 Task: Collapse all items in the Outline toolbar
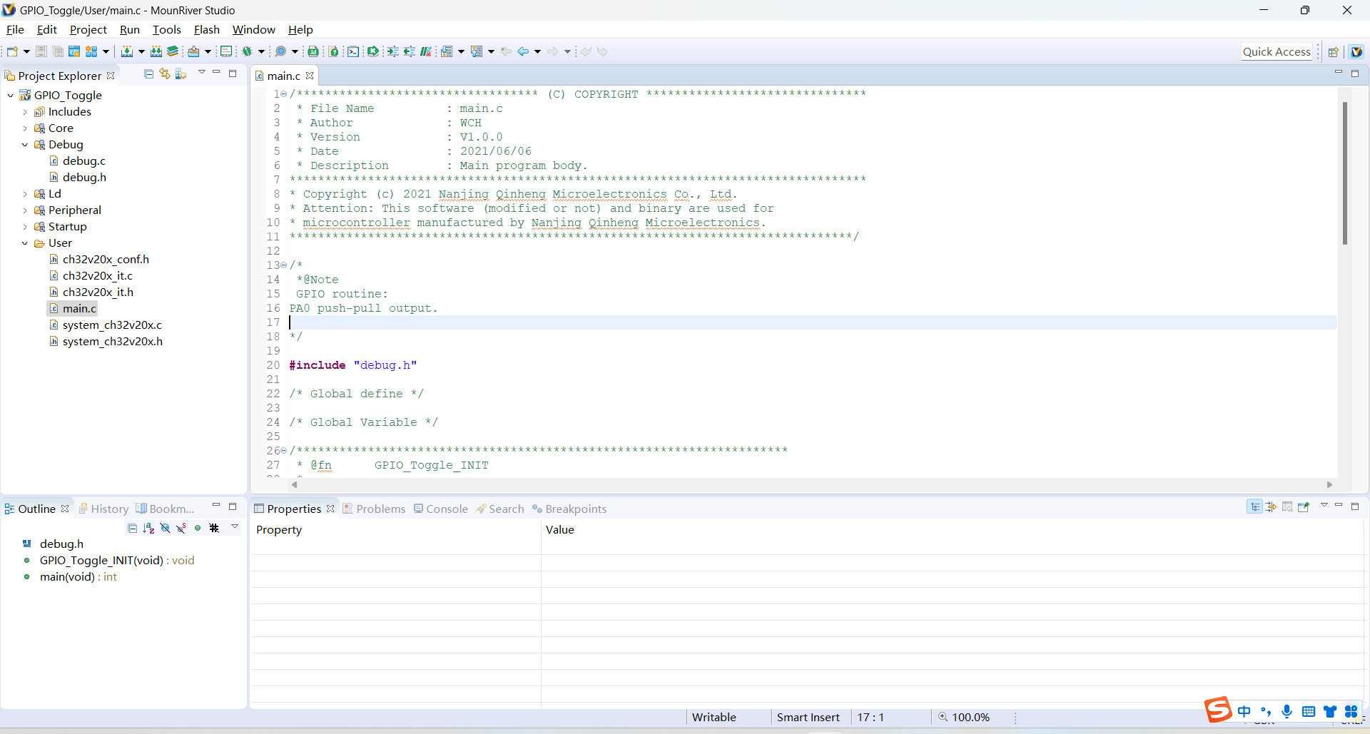(x=132, y=528)
